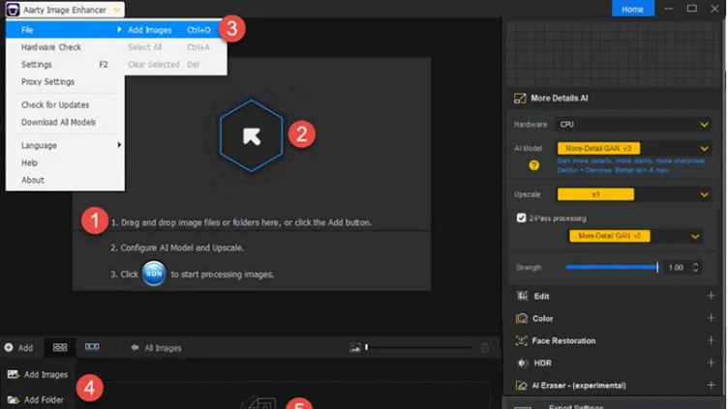Click the Add plus icon
Screen dimensions: 728x409
coord(9,347)
